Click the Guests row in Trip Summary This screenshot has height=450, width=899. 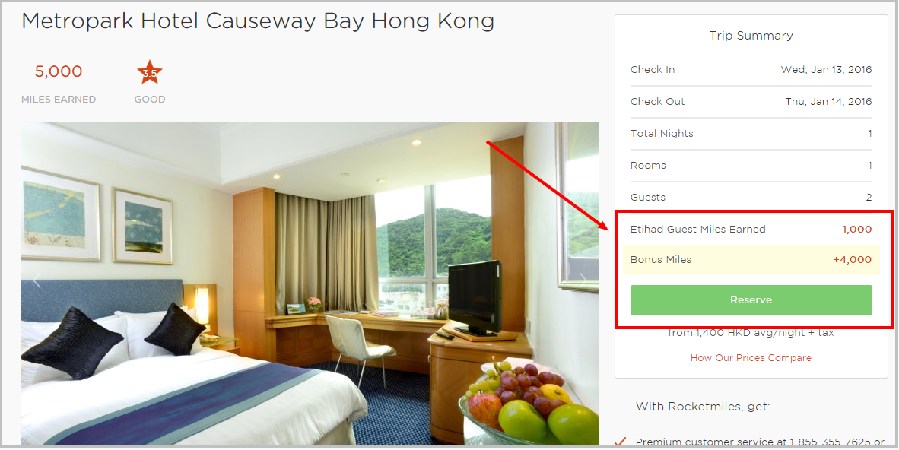pos(751,197)
